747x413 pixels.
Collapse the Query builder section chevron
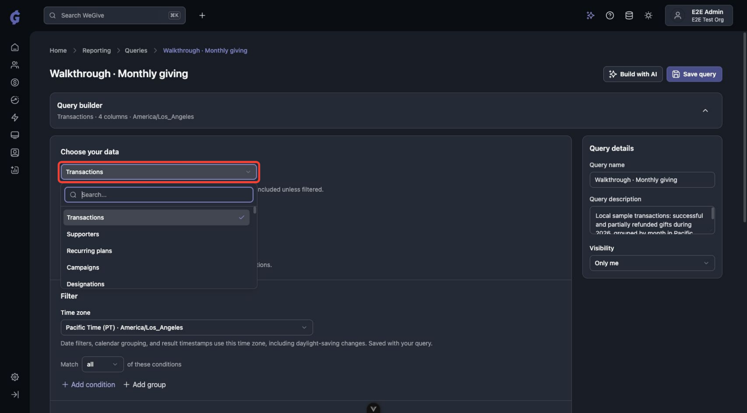click(x=705, y=111)
